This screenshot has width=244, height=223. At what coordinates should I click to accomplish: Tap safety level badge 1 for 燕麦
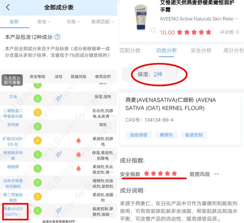[38, 210]
